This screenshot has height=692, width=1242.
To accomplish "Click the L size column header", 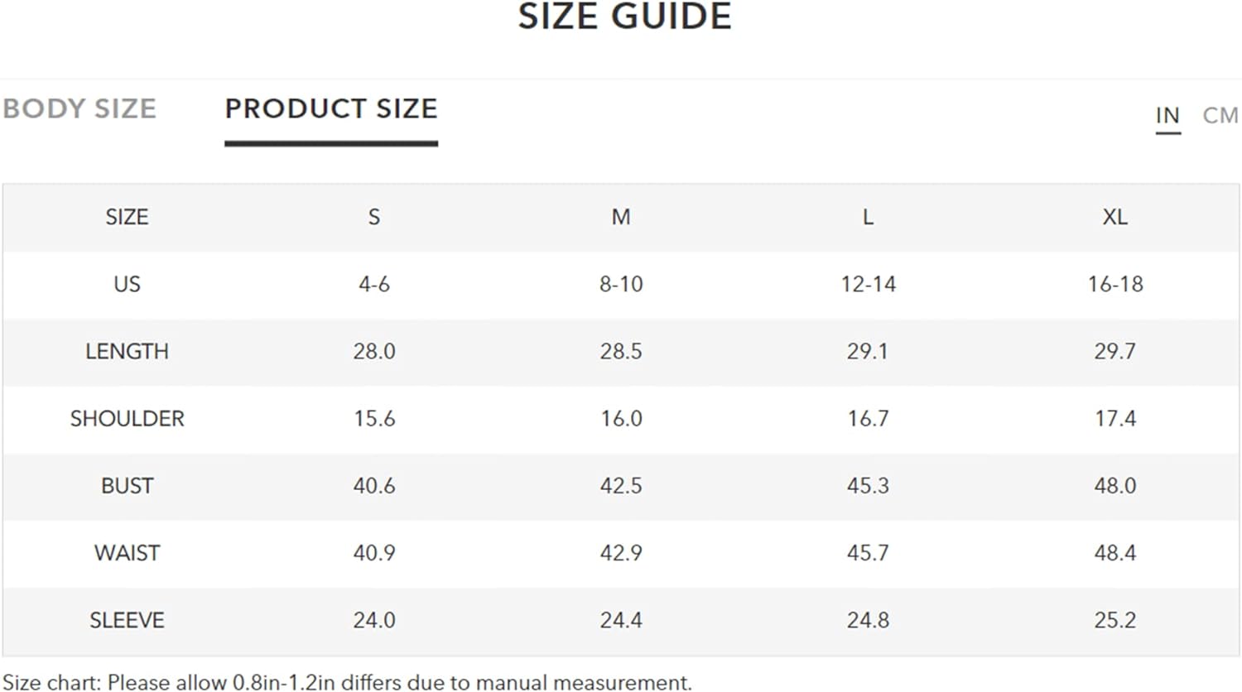I will (868, 217).
